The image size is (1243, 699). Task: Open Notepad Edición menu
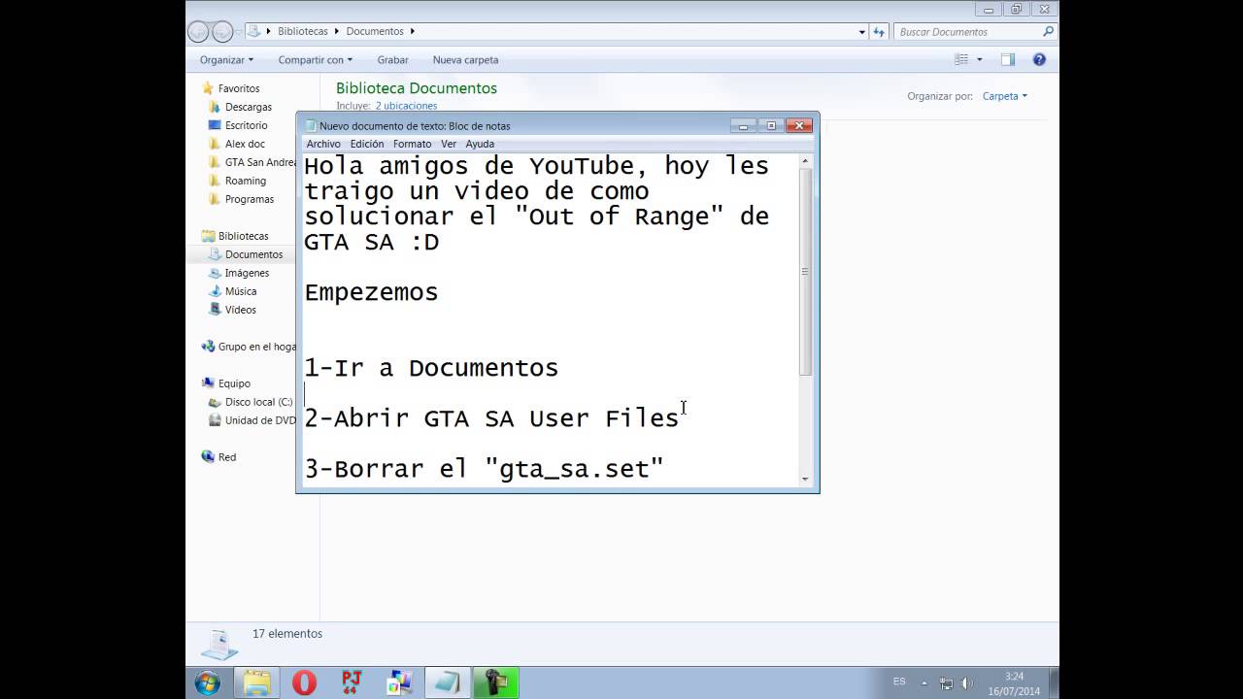(x=367, y=144)
